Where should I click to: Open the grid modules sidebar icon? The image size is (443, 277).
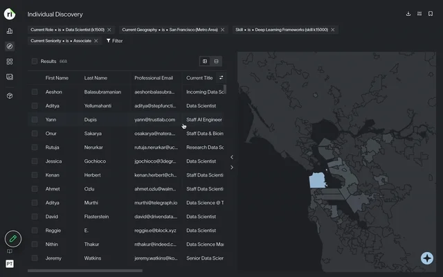pos(10,62)
